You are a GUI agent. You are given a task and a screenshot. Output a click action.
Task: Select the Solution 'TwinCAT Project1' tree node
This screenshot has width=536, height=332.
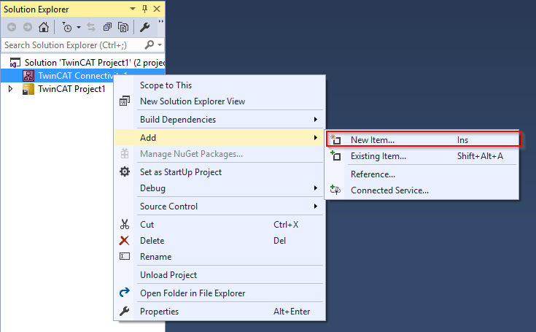click(x=88, y=63)
